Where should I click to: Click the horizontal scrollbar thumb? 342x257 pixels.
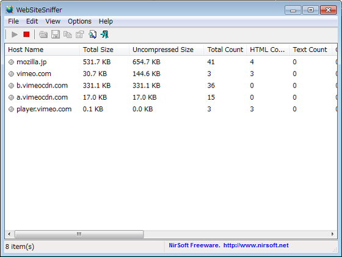pos(79,234)
